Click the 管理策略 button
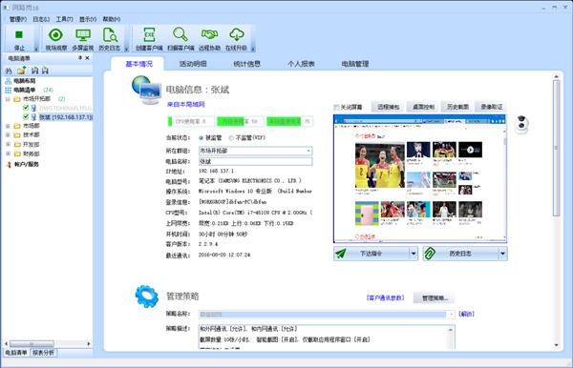573x368 pixels. point(435,298)
